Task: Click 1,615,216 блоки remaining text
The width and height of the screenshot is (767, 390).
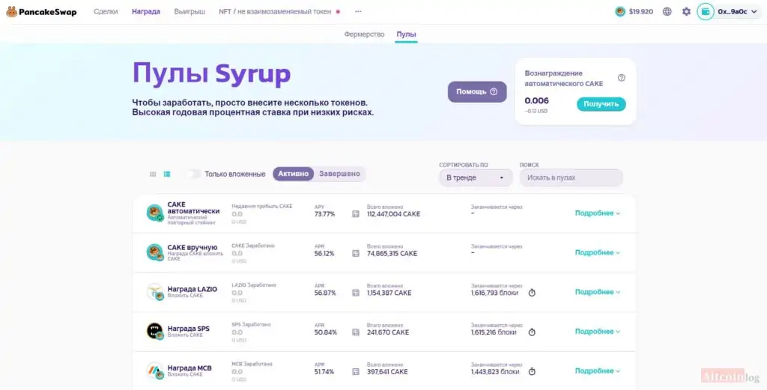Action: [494, 332]
